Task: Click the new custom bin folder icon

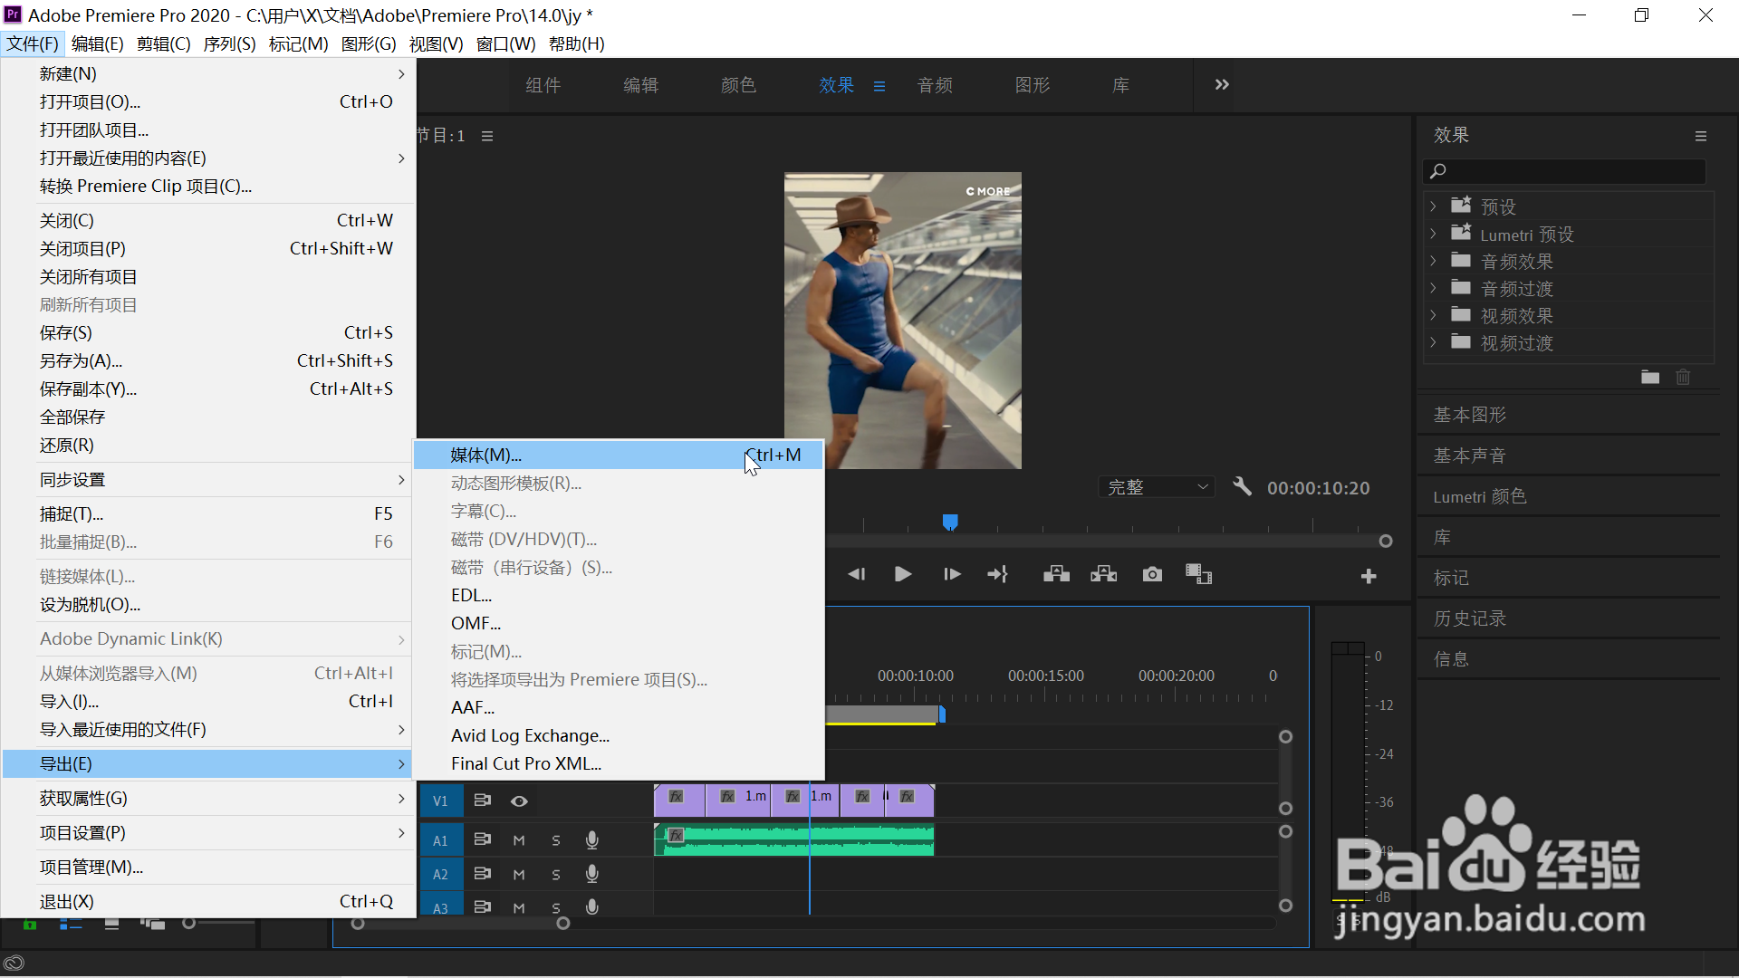Action: (1650, 377)
